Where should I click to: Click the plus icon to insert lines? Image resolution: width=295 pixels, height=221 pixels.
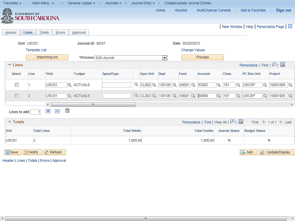[48, 111]
